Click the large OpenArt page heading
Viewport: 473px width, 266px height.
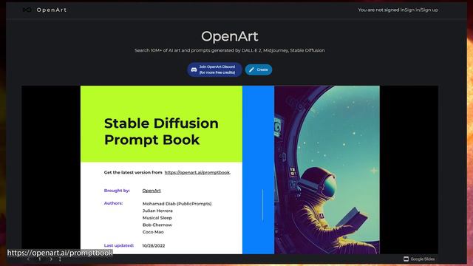230,36
